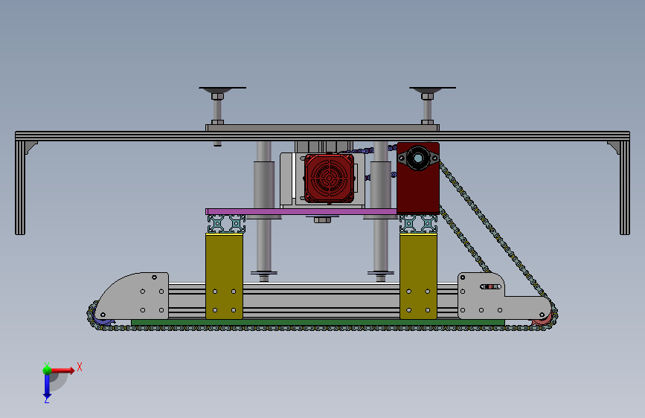The image size is (645, 418).
Task: Select the right gray guide column cylinder
Action: click(380, 184)
